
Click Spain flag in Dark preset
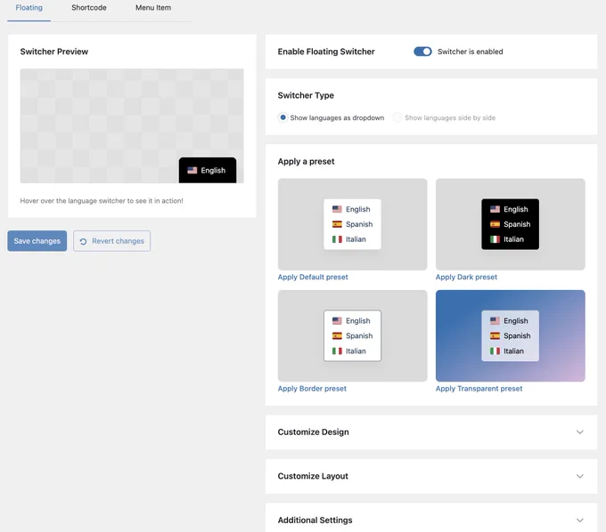pyautogui.click(x=495, y=224)
